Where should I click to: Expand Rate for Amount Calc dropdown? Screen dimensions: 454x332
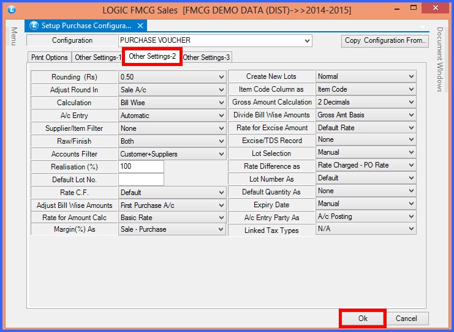coord(172,217)
